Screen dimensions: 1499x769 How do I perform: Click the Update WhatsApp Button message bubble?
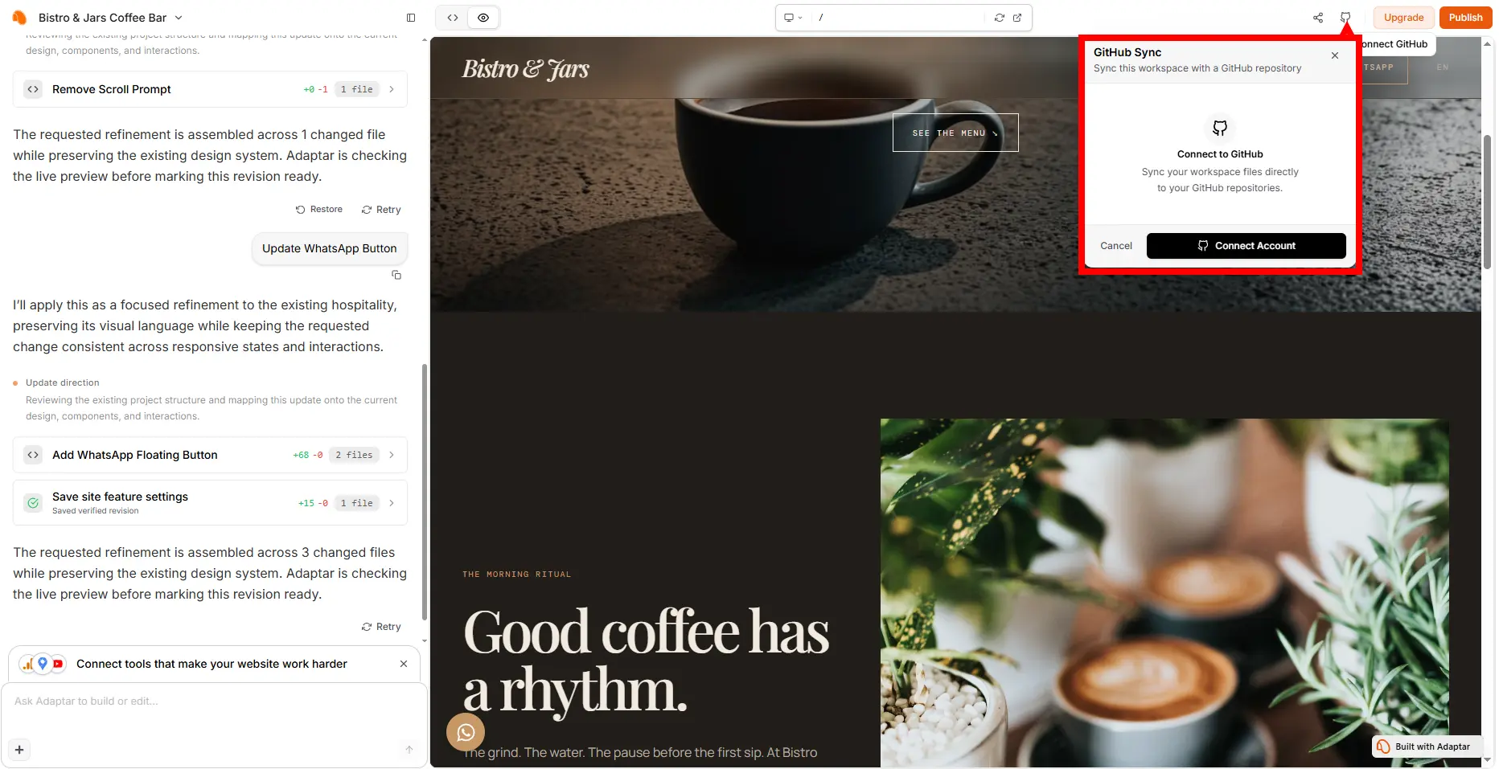tap(330, 248)
